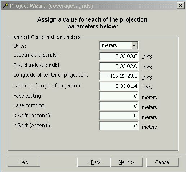Viewport: 186px width, 172px height.
Task: Advance the wizard with Next
Action: pos(127,162)
